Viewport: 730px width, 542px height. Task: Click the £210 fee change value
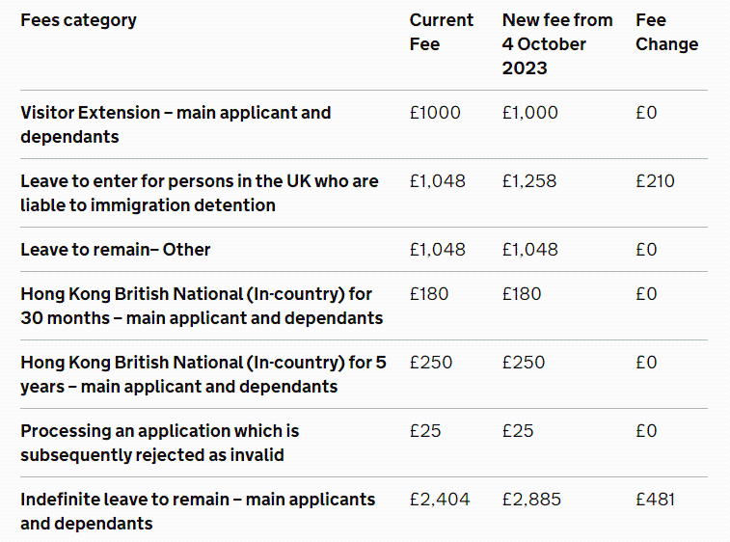(x=655, y=181)
